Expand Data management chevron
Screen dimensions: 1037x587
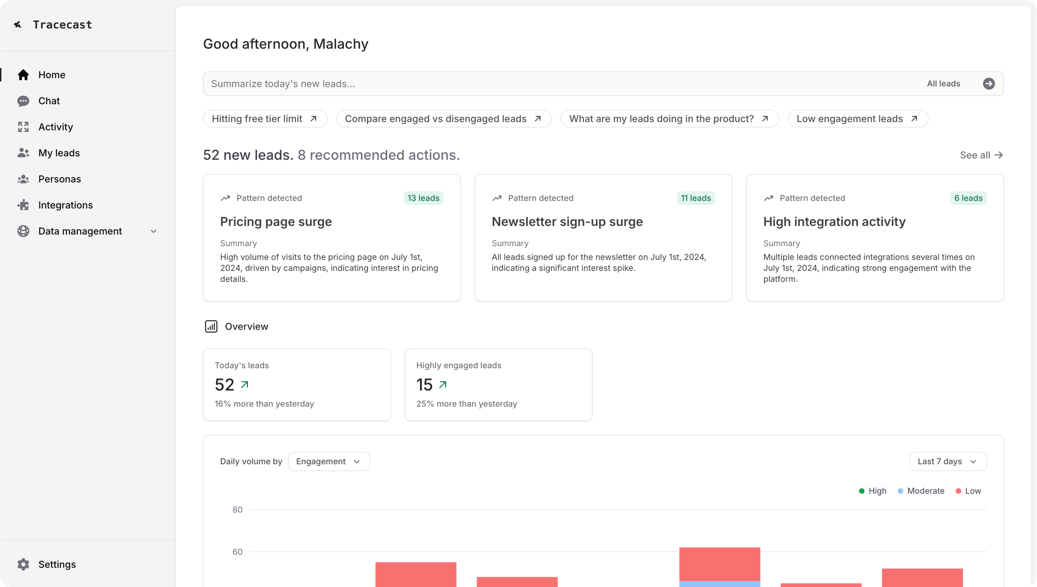click(154, 231)
